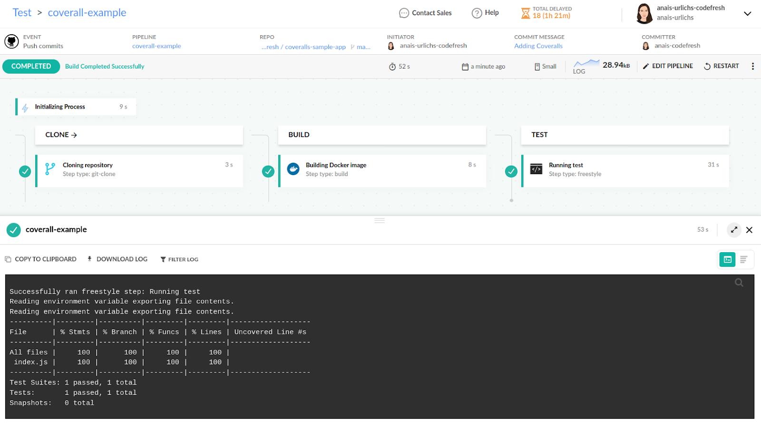Open the build more-options kebab menu
The width and height of the screenshot is (761, 424).
pos(752,66)
